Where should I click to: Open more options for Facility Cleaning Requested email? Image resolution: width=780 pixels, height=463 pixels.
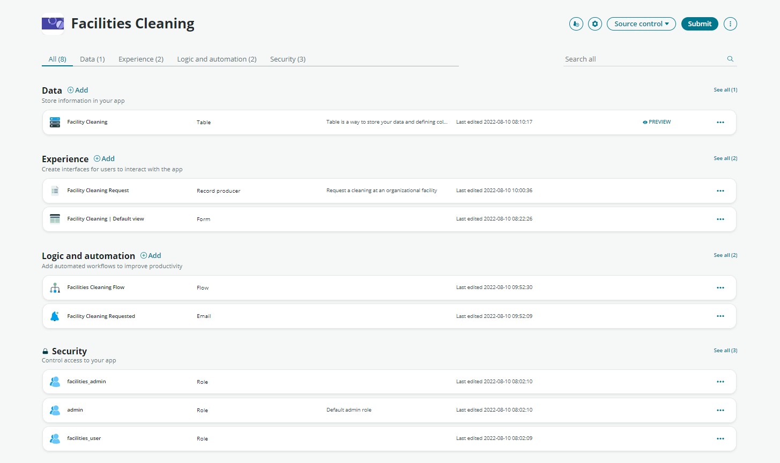pyautogui.click(x=720, y=316)
